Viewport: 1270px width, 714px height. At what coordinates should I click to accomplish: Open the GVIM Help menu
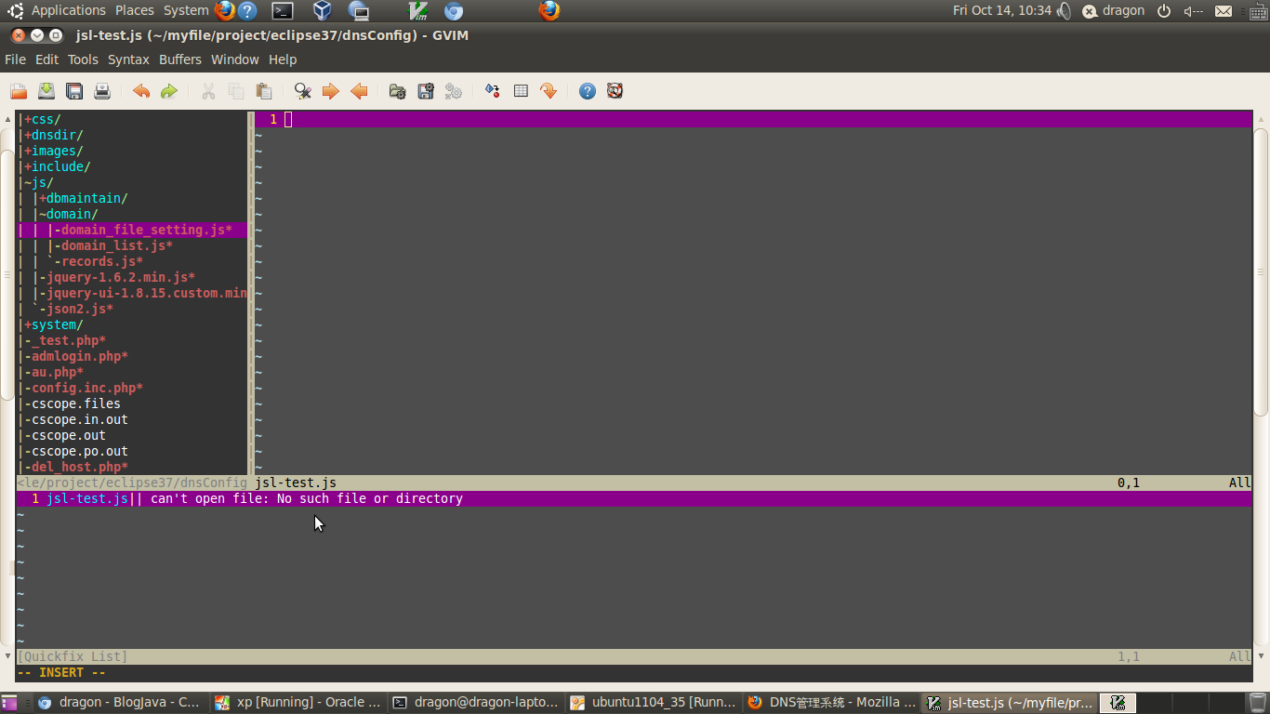[x=283, y=59]
